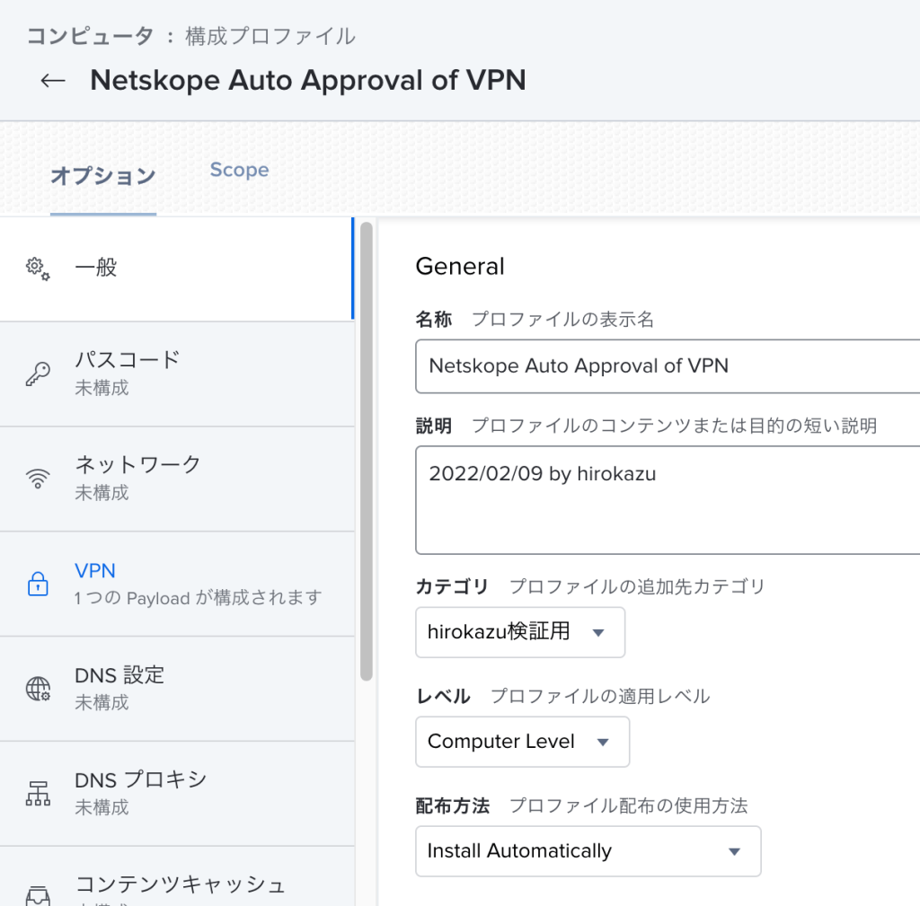Image resolution: width=920 pixels, height=906 pixels.
Task: Click the 説明 field label
Action: (x=434, y=426)
